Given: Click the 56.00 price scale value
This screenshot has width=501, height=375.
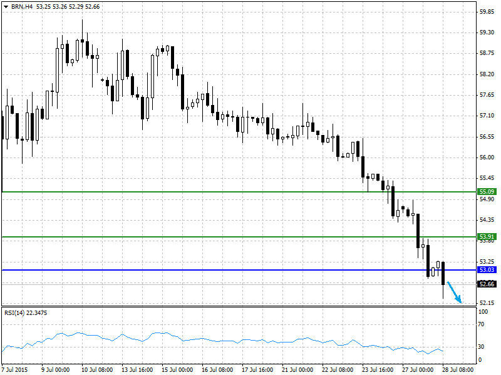Looking at the screenshot, I should click(487, 157).
